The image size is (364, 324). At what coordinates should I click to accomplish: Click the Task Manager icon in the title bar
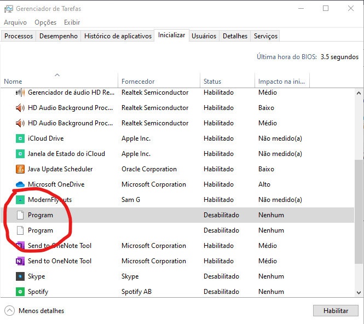coord(9,9)
